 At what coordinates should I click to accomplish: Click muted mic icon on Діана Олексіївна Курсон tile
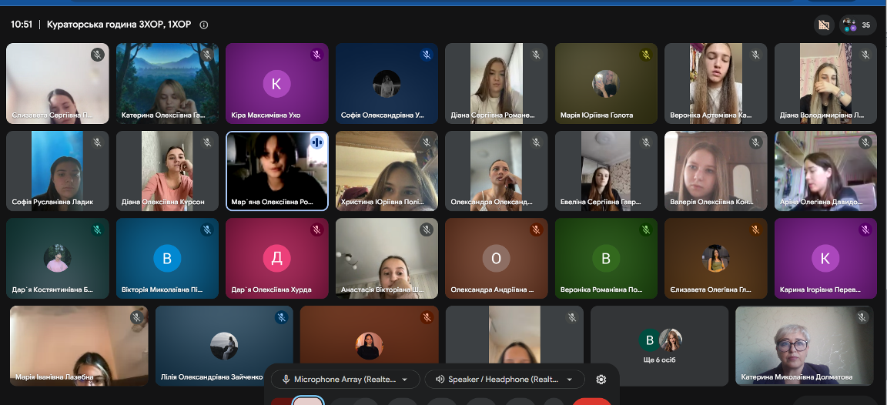207,142
